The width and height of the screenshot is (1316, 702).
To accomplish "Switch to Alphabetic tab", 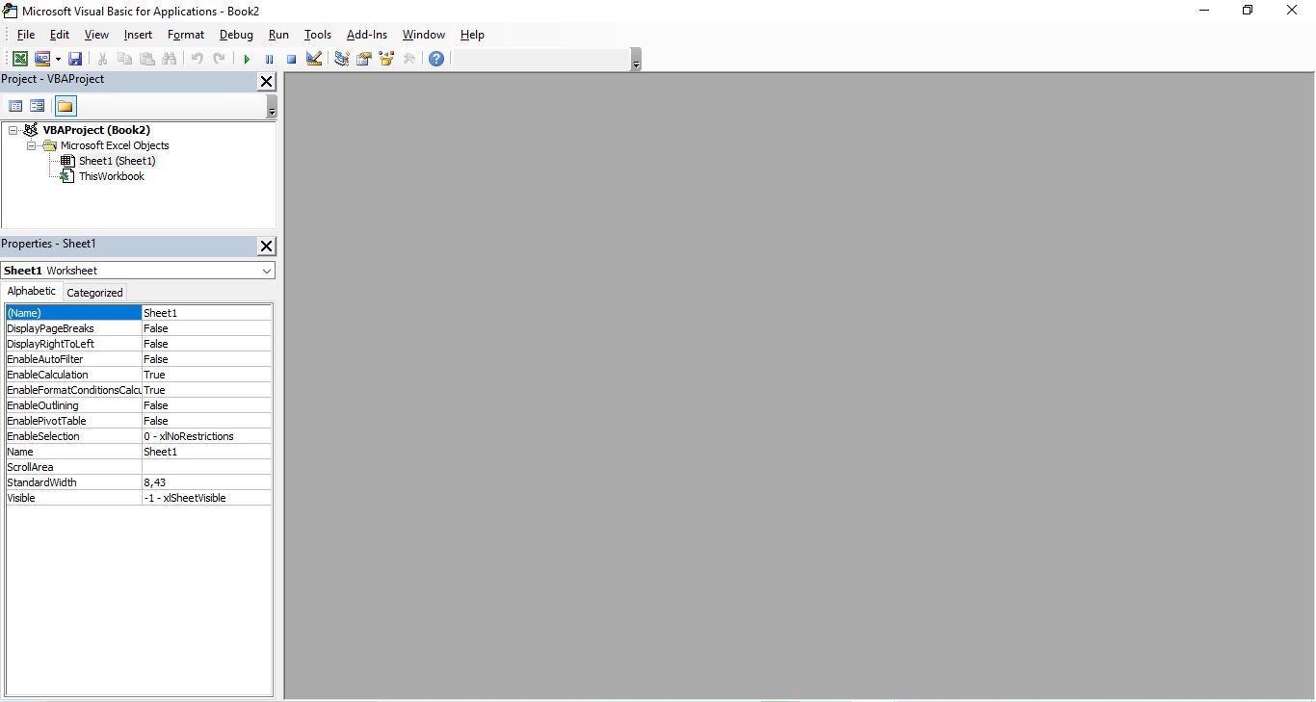I will (32, 291).
